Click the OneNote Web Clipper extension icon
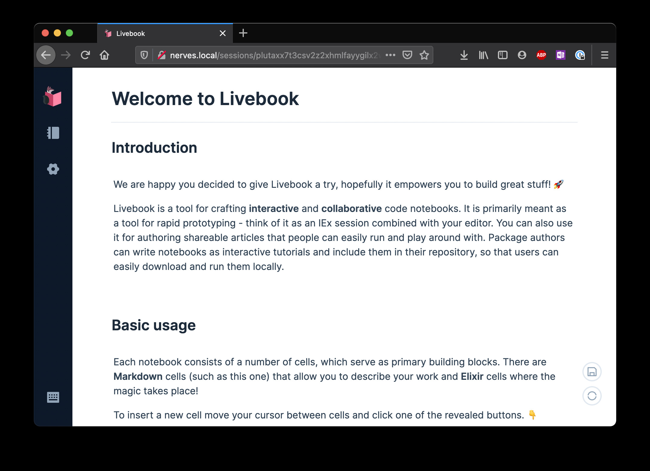 [560, 55]
